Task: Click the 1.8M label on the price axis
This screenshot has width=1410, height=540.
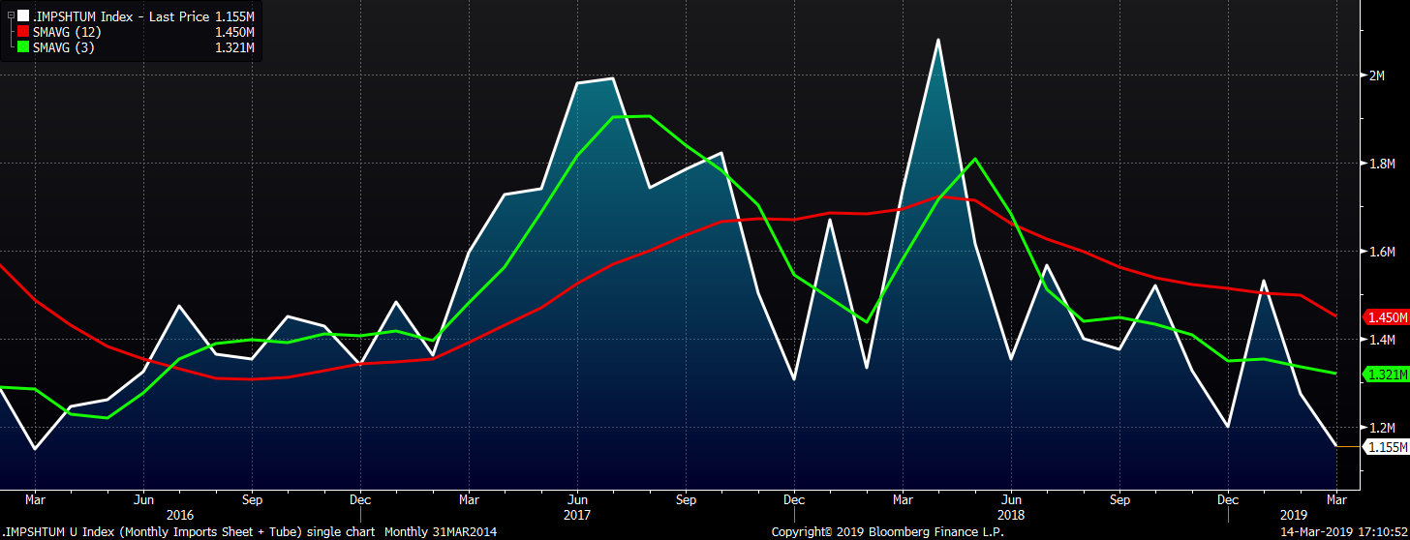Action: (x=1380, y=164)
